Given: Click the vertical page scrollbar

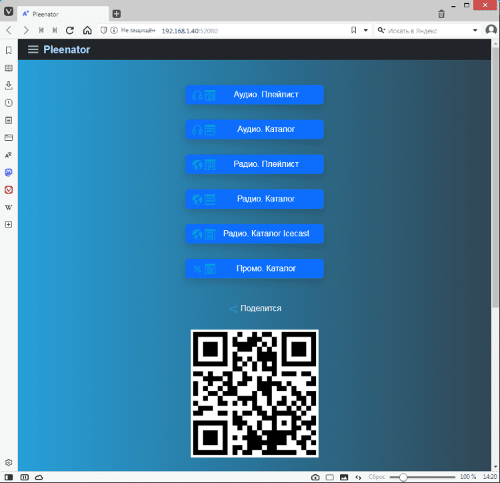Looking at the screenshot, I should [495, 177].
